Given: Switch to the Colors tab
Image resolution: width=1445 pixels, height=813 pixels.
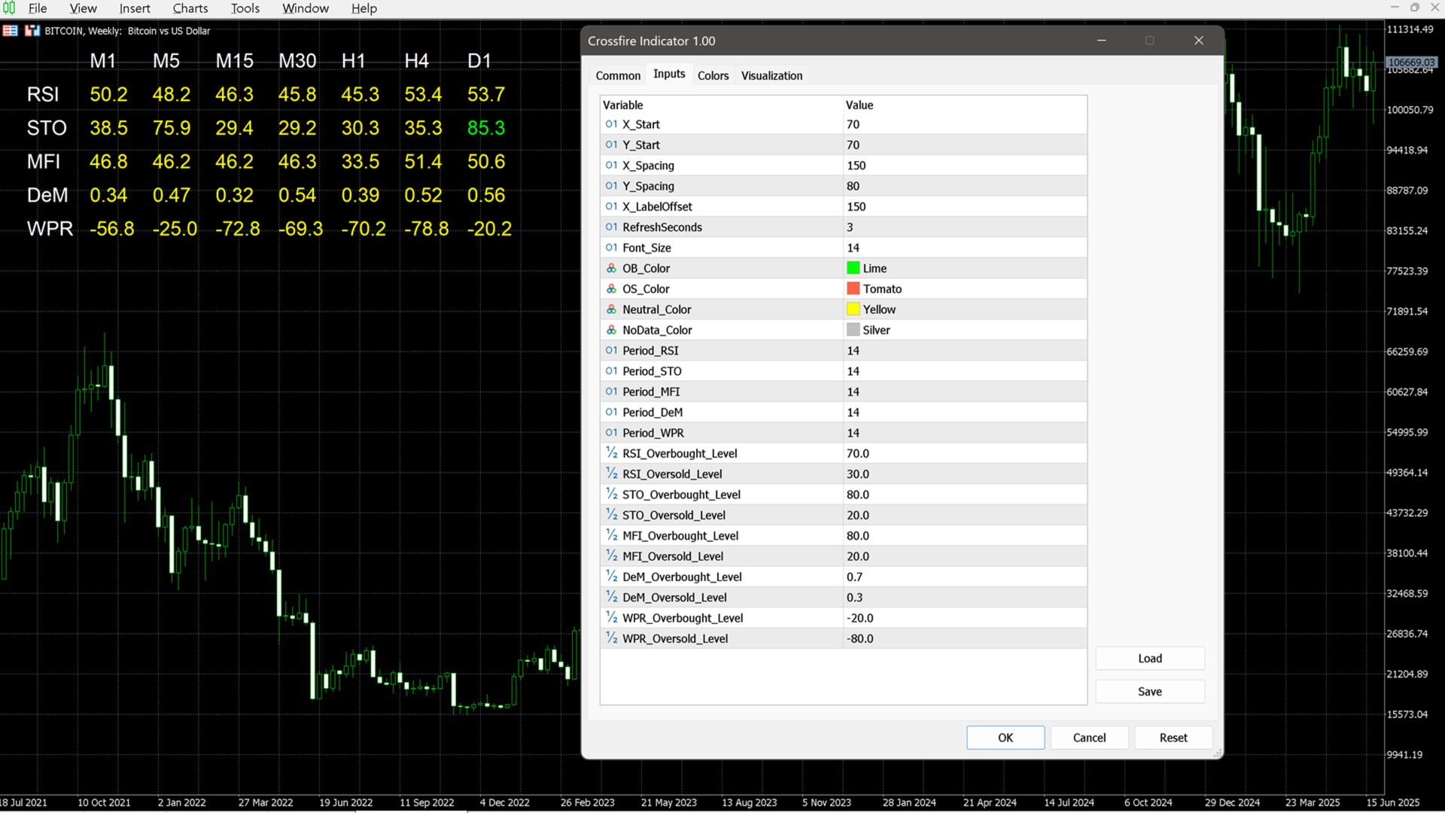Looking at the screenshot, I should (713, 75).
